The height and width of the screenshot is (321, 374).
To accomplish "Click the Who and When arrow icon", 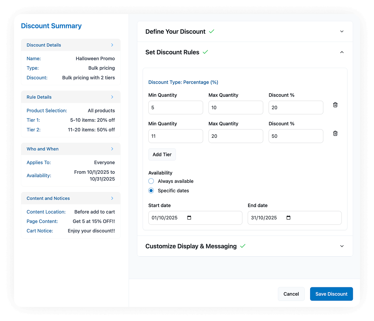I will 112,149.
